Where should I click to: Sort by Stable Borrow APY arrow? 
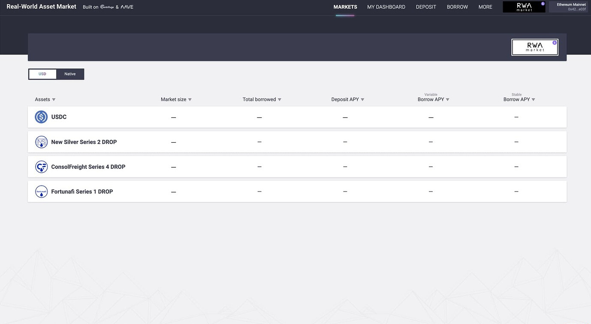point(534,99)
